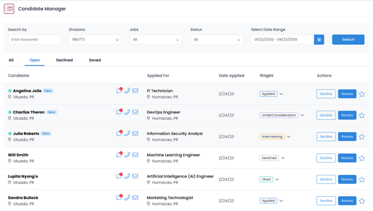Screen dimensions: 373x211
Task: Email Charlize Theron using the envelope icon
Action: (x=135, y=112)
